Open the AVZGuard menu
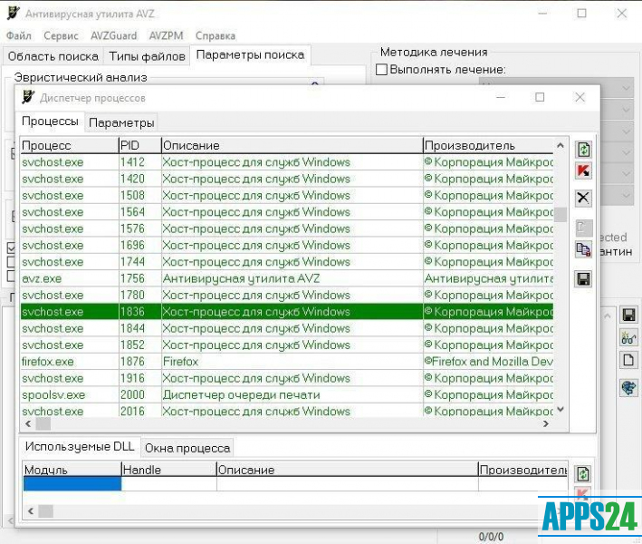Viewport: 642px width, 544px height. pyautogui.click(x=114, y=35)
